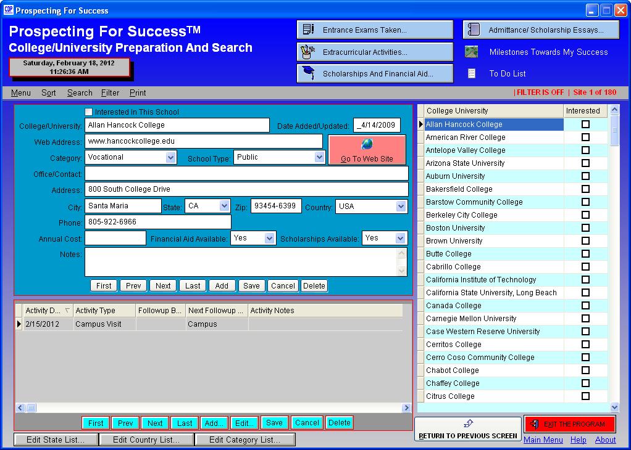Image resolution: width=631 pixels, height=450 pixels.
Task: Open Financial Aid Available dropdown
Action: tap(270, 239)
